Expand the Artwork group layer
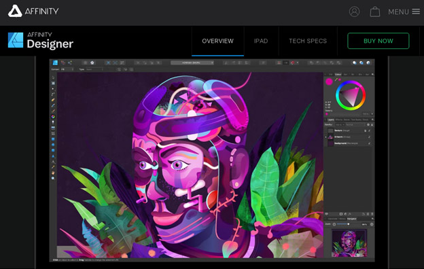The height and width of the screenshot is (269, 424). tap(325, 137)
